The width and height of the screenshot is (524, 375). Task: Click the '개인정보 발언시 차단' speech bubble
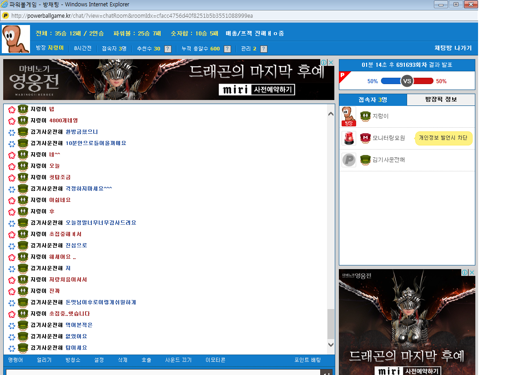[443, 138]
